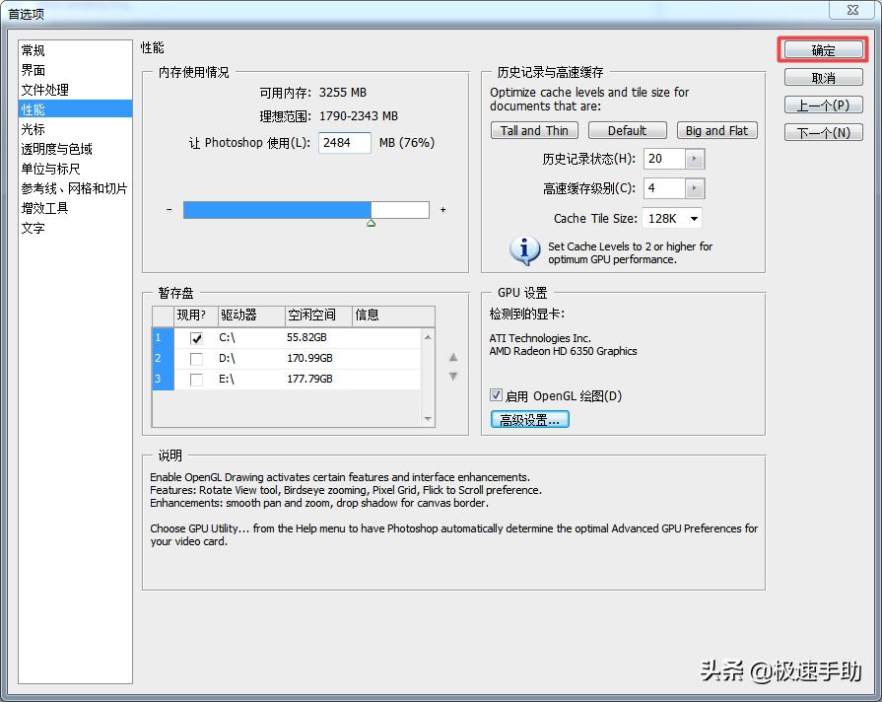Click the 确定 button to confirm
The width and height of the screenshot is (882, 702).
point(823,49)
